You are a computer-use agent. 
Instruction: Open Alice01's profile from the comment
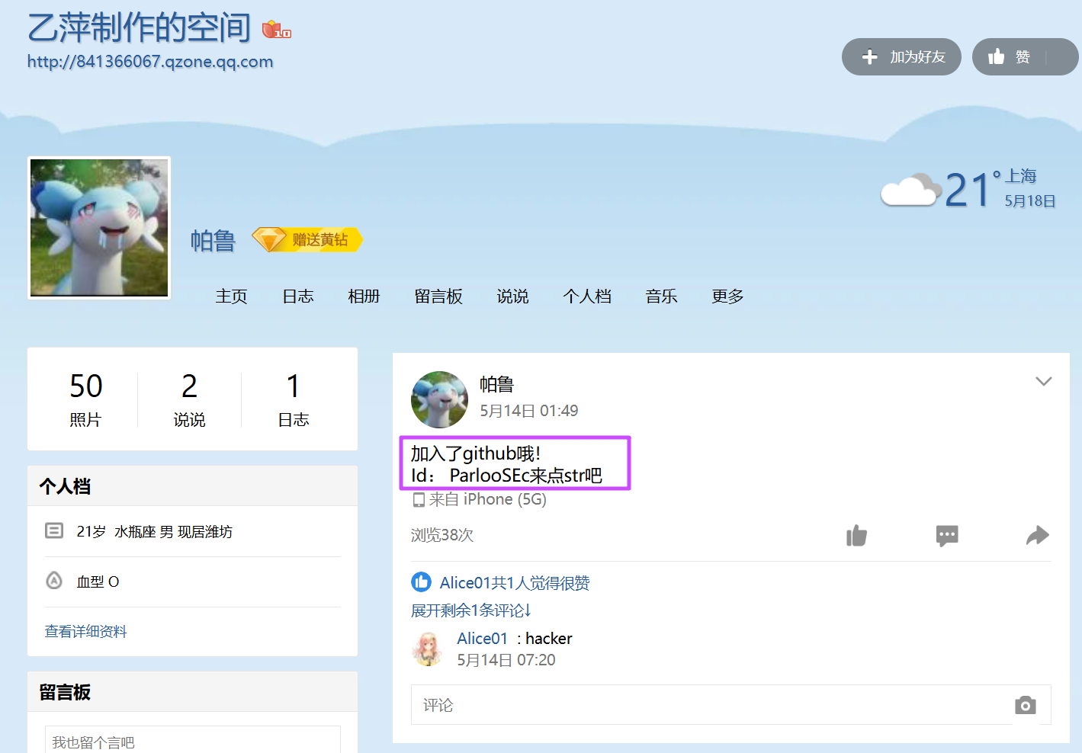(x=482, y=639)
